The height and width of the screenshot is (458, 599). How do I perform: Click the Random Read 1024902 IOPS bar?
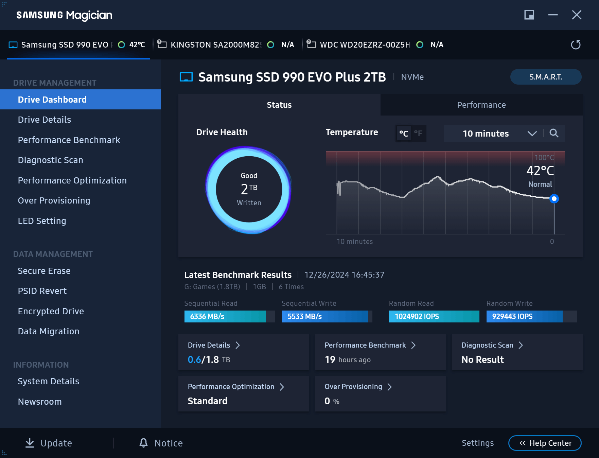tap(434, 316)
